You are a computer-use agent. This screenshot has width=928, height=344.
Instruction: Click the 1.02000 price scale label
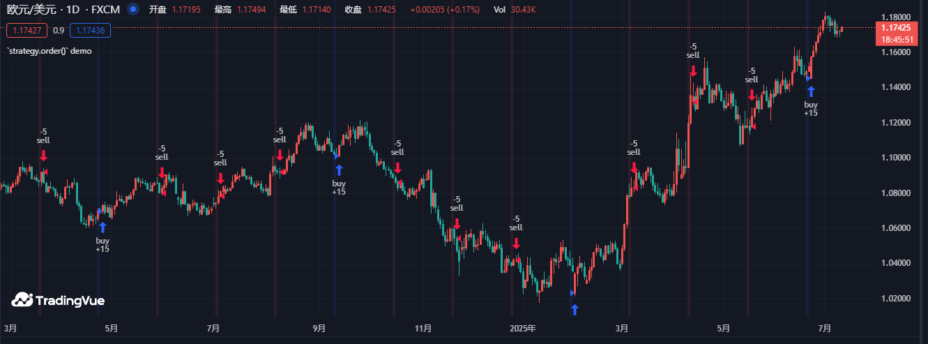click(896, 299)
